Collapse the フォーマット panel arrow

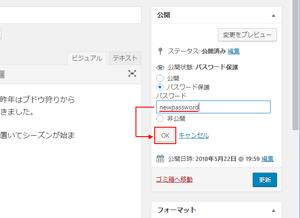point(273,210)
